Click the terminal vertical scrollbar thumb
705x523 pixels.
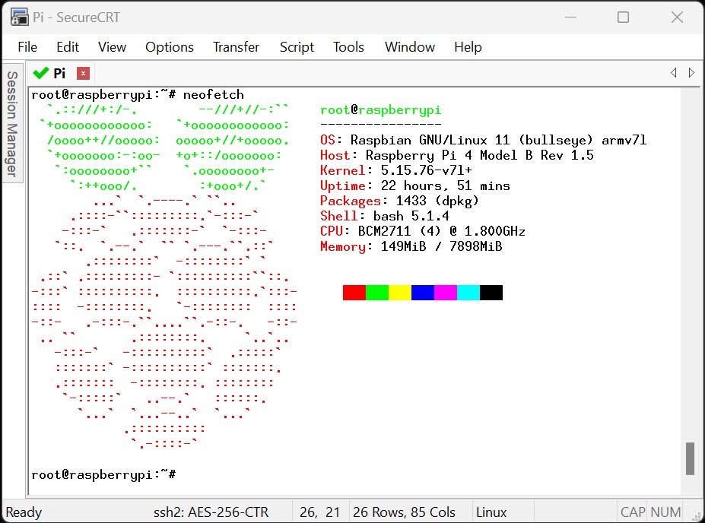click(690, 458)
